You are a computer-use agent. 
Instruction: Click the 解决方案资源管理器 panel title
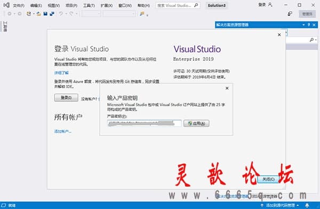(233, 25)
